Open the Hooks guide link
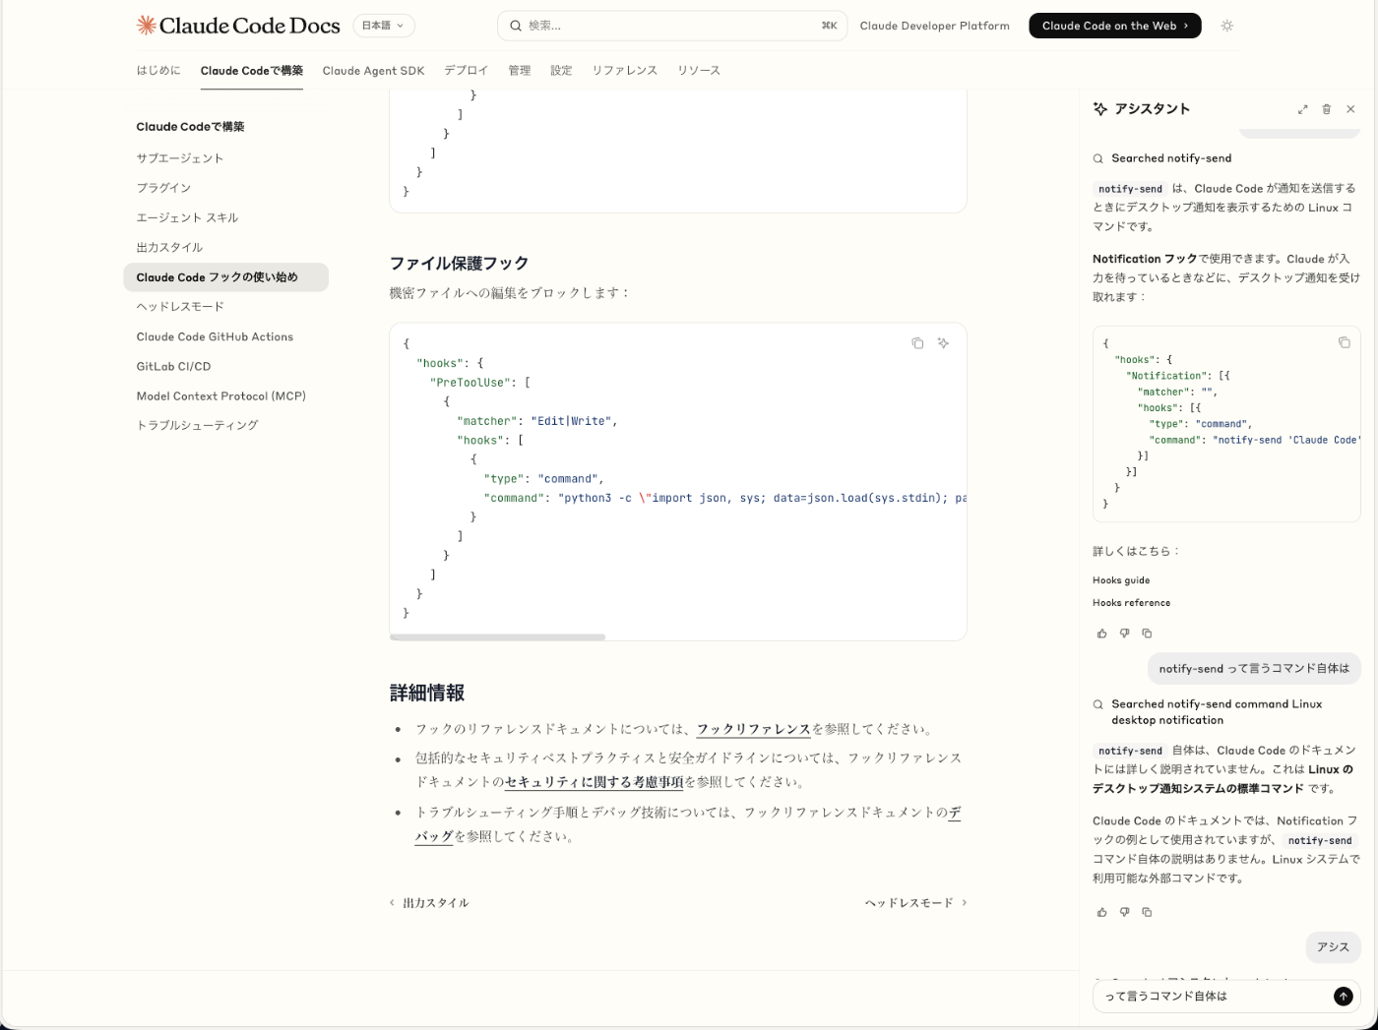 click(1121, 580)
